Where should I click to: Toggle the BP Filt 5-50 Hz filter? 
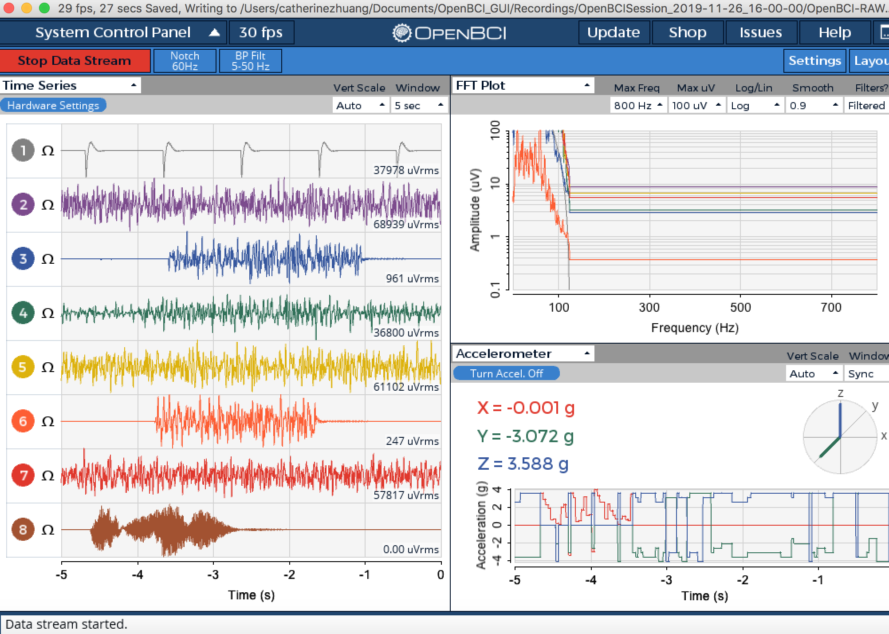[251, 61]
